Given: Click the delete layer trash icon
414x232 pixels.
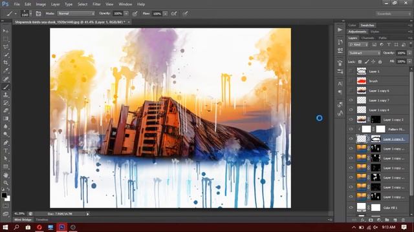Looking at the screenshot, I should (x=403, y=220).
